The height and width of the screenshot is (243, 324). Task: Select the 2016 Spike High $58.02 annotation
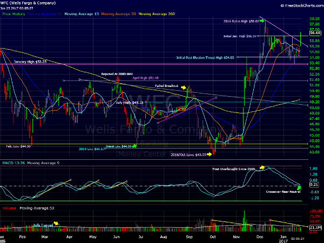241,21
